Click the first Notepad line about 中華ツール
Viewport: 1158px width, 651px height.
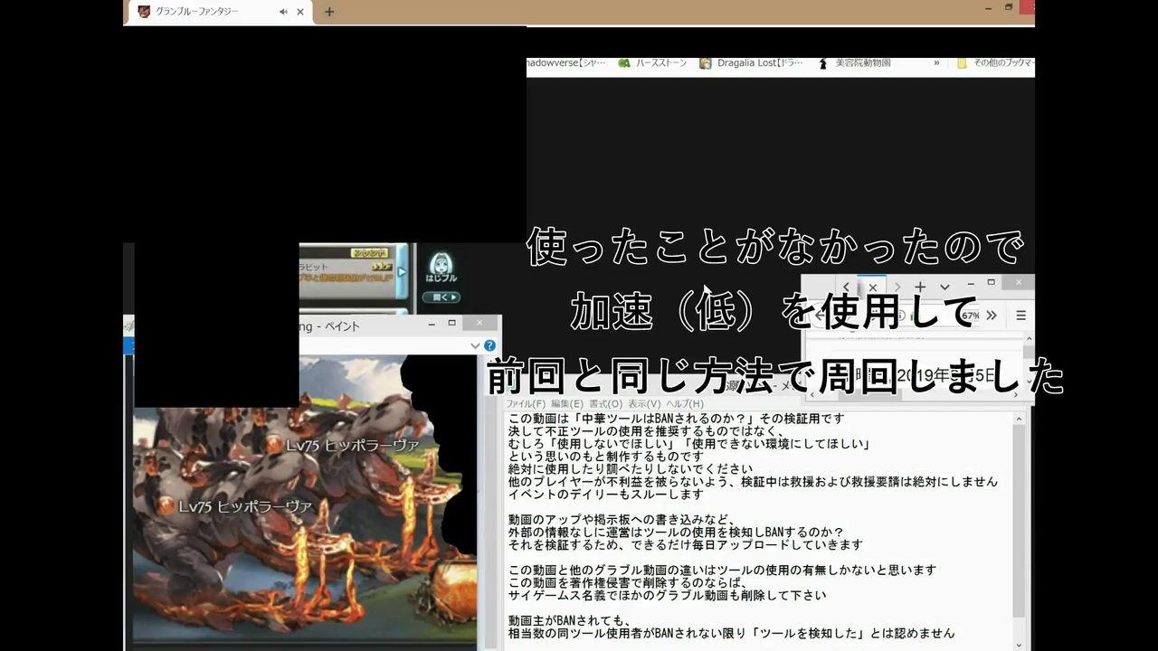click(676, 419)
